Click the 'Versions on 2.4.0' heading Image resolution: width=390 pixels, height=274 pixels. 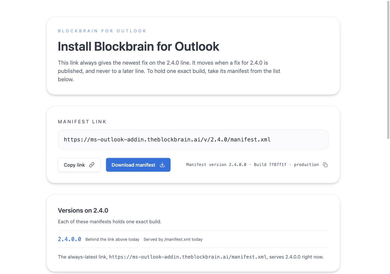pyautogui.click(x=83, y=211)
